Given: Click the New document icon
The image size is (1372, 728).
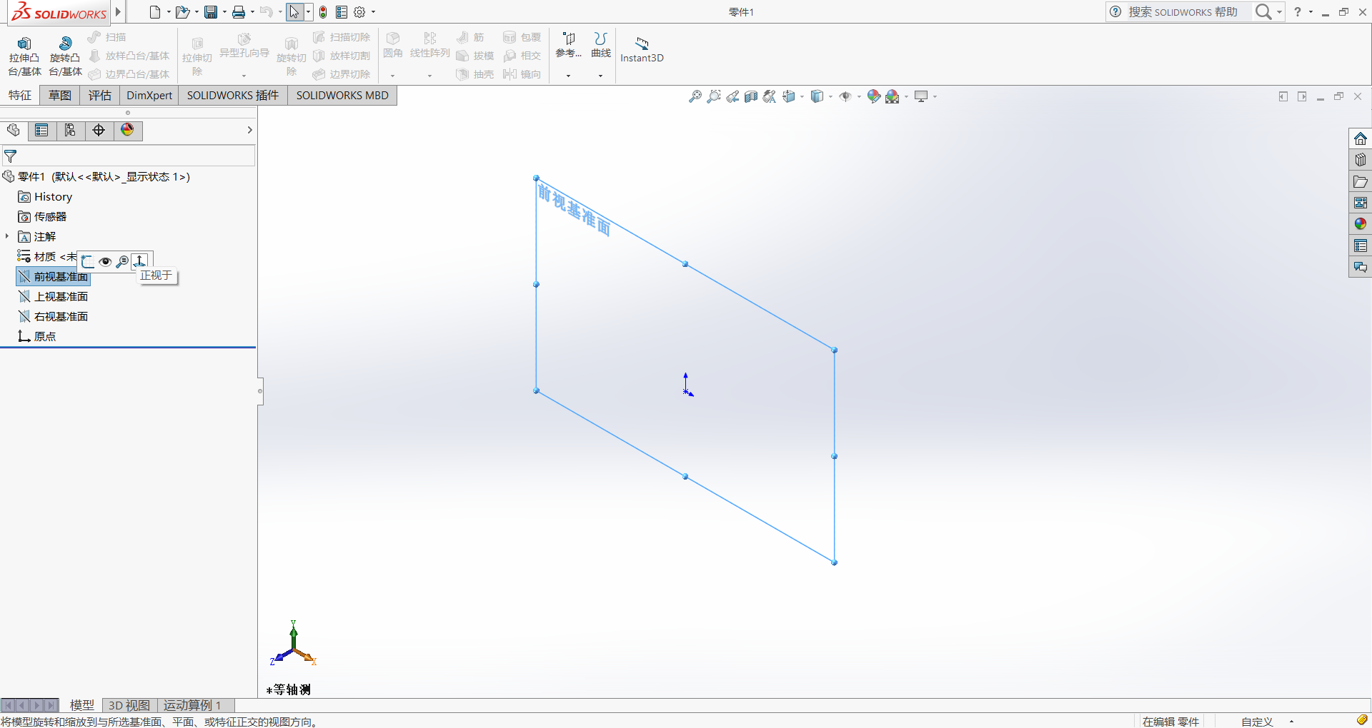Looking at the screenshot, I should [x=155, y=12].
